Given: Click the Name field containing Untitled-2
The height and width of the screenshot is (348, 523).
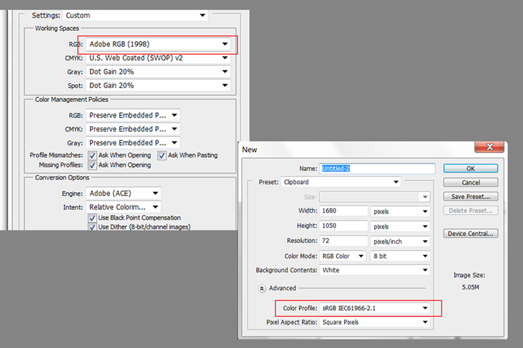Looking at the screenshot, I should click(x=377, y=168).
